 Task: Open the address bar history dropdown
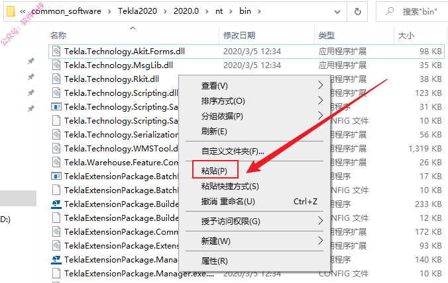[x=337, y=12]
